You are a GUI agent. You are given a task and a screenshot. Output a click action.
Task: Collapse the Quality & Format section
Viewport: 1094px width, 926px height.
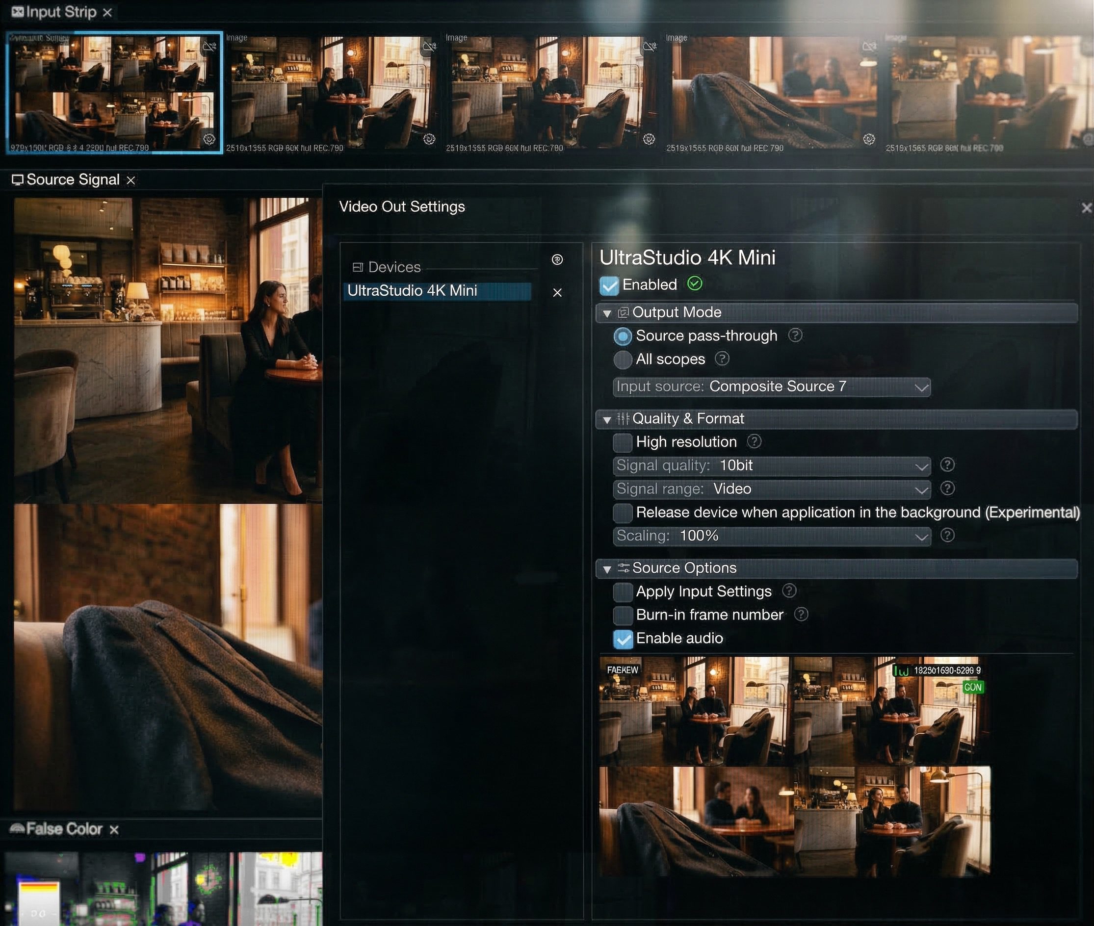[x=607, y=419]
